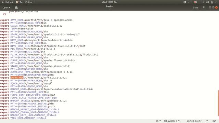Click the PATH=$PATH:$JAVA_HOME/bin line
Image resolution: width=219 pixels, height=123 pixels.
point(23,23)
